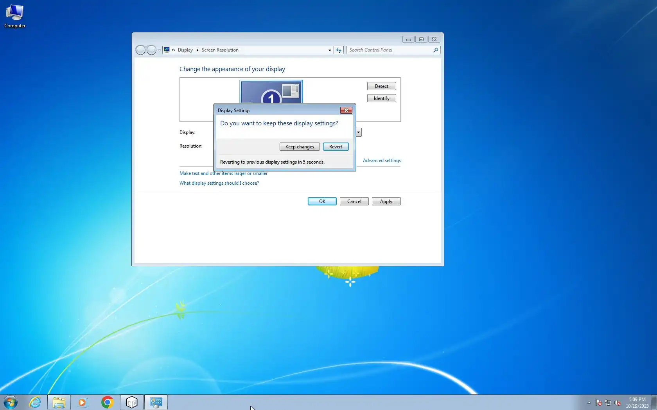
Task: Click the Back navigation arrow
Action: point(140,50)
